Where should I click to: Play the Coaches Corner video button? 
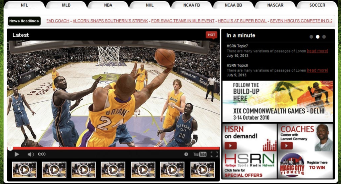(x=286, y=145)
